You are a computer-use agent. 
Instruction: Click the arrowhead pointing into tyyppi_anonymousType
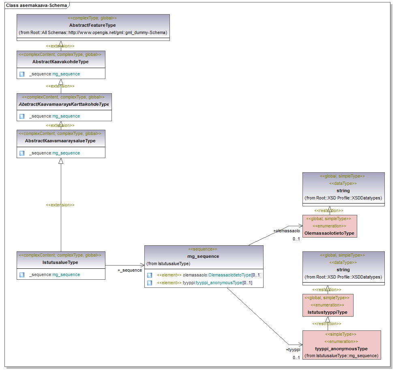pos(300,344)
